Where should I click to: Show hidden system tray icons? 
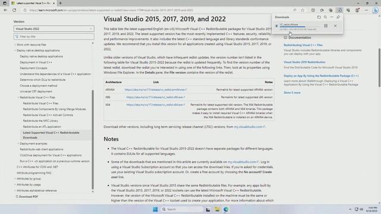(350, 209)
